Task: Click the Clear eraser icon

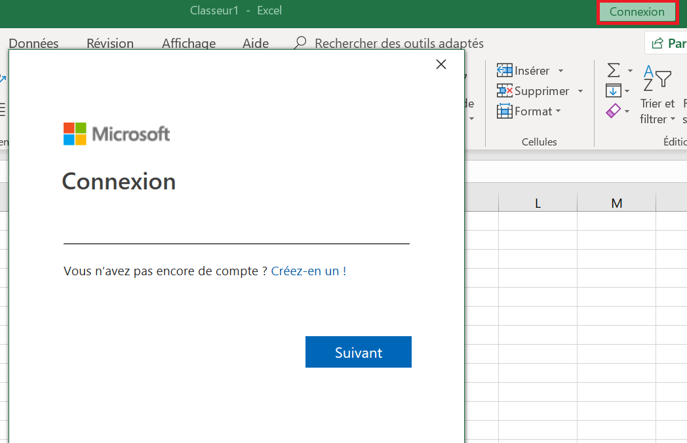Action: click(613, 111)
